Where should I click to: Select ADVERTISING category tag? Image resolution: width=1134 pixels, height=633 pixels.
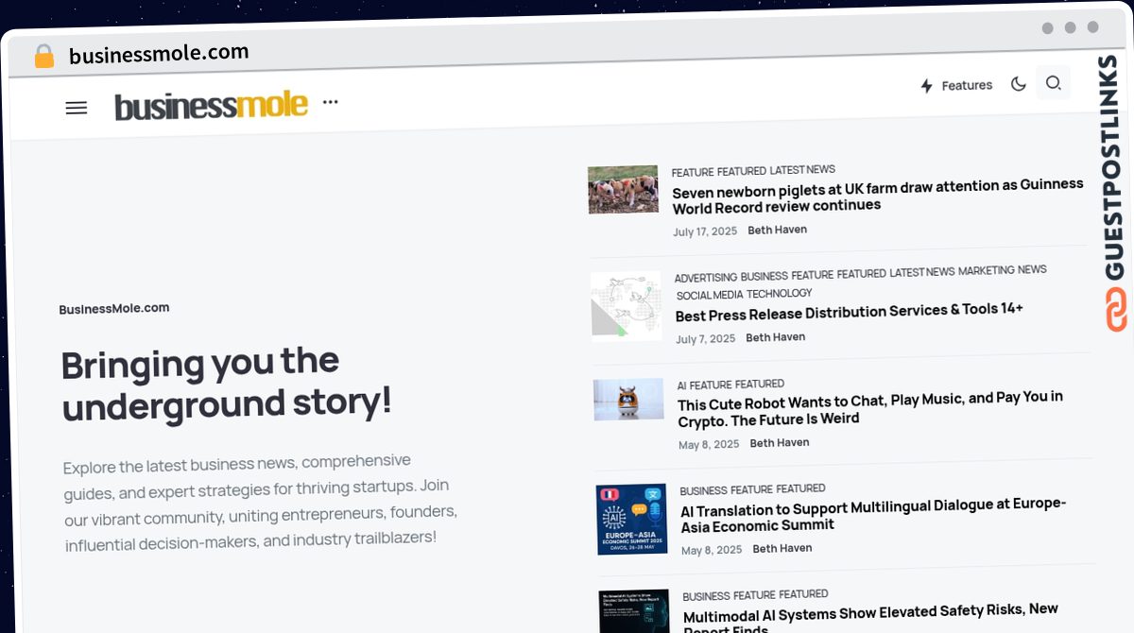tap(705, 278)
